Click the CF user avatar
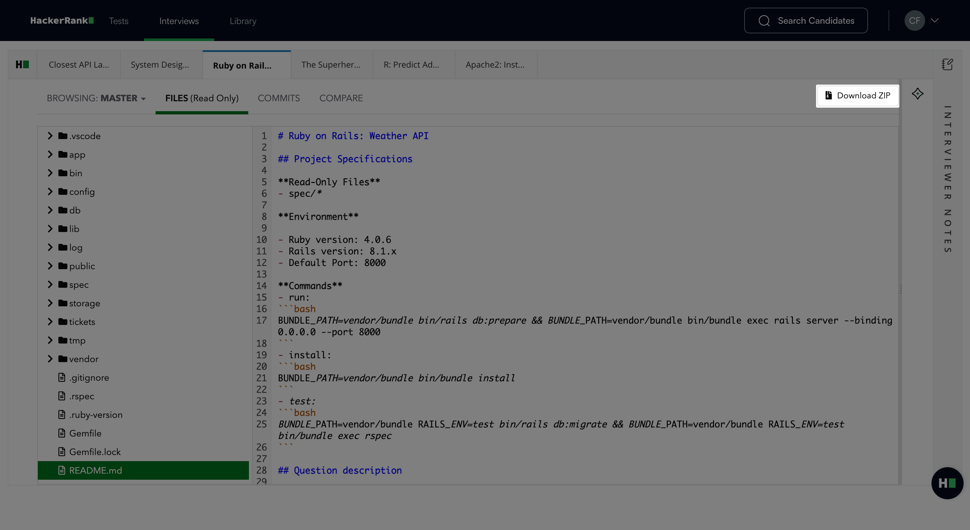 tap(915, 21)
